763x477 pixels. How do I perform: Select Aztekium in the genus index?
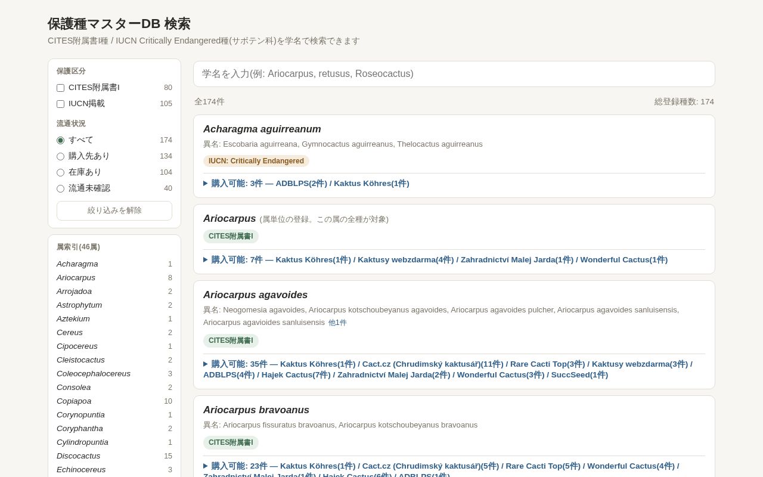(114, 319)
